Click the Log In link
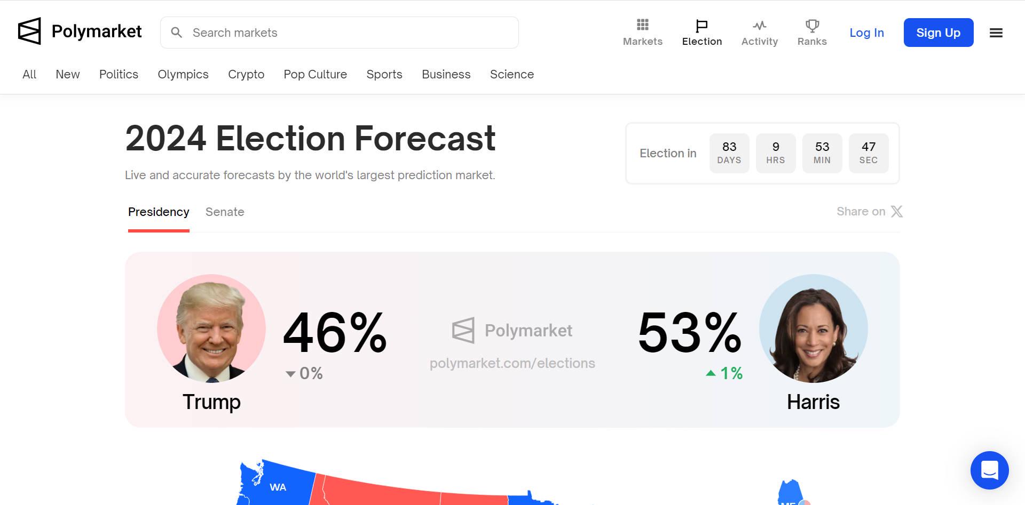Image resolution: width=1025 pixels, height=505 pixels. [x=866, y=33]
